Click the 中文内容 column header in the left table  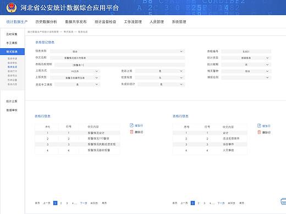93,127
